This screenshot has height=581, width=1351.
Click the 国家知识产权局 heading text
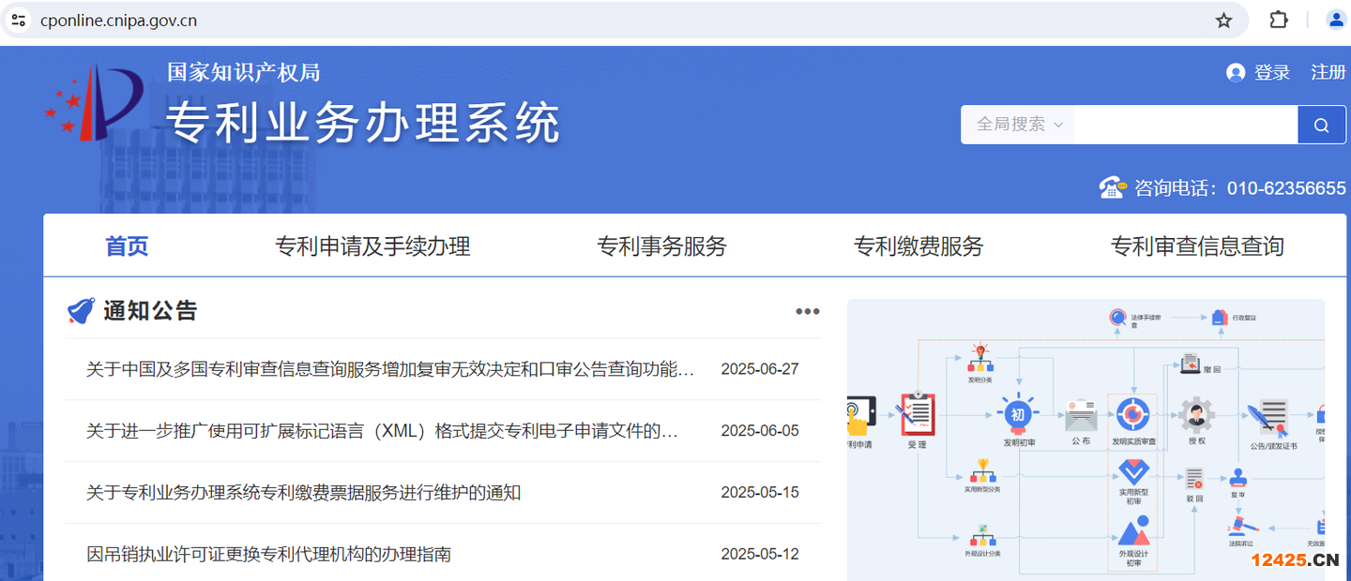coord(244,72)
